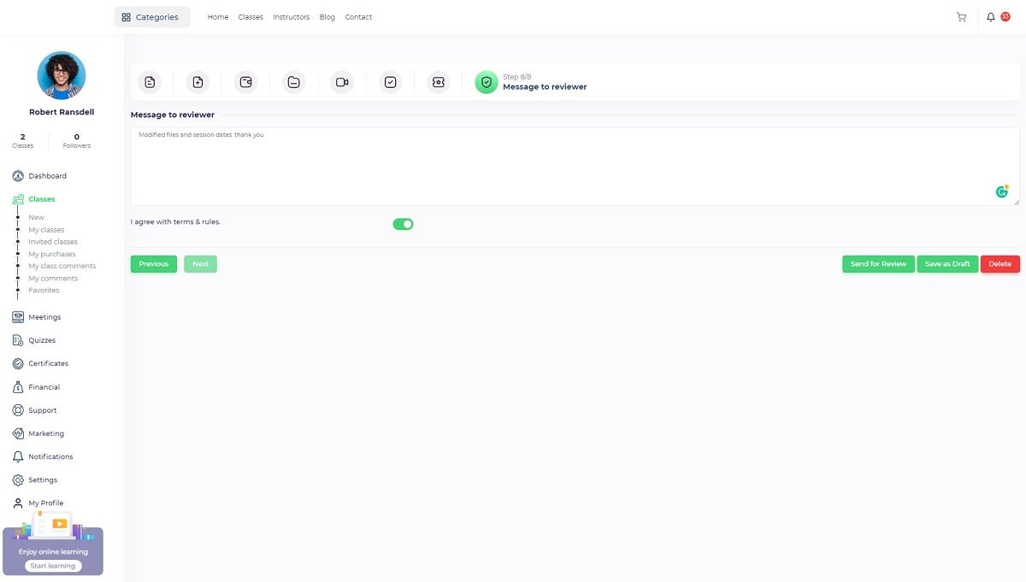Viewport: 1026px width, 582px height.
Task: Click the red Delete button
Action: (999, 264)
